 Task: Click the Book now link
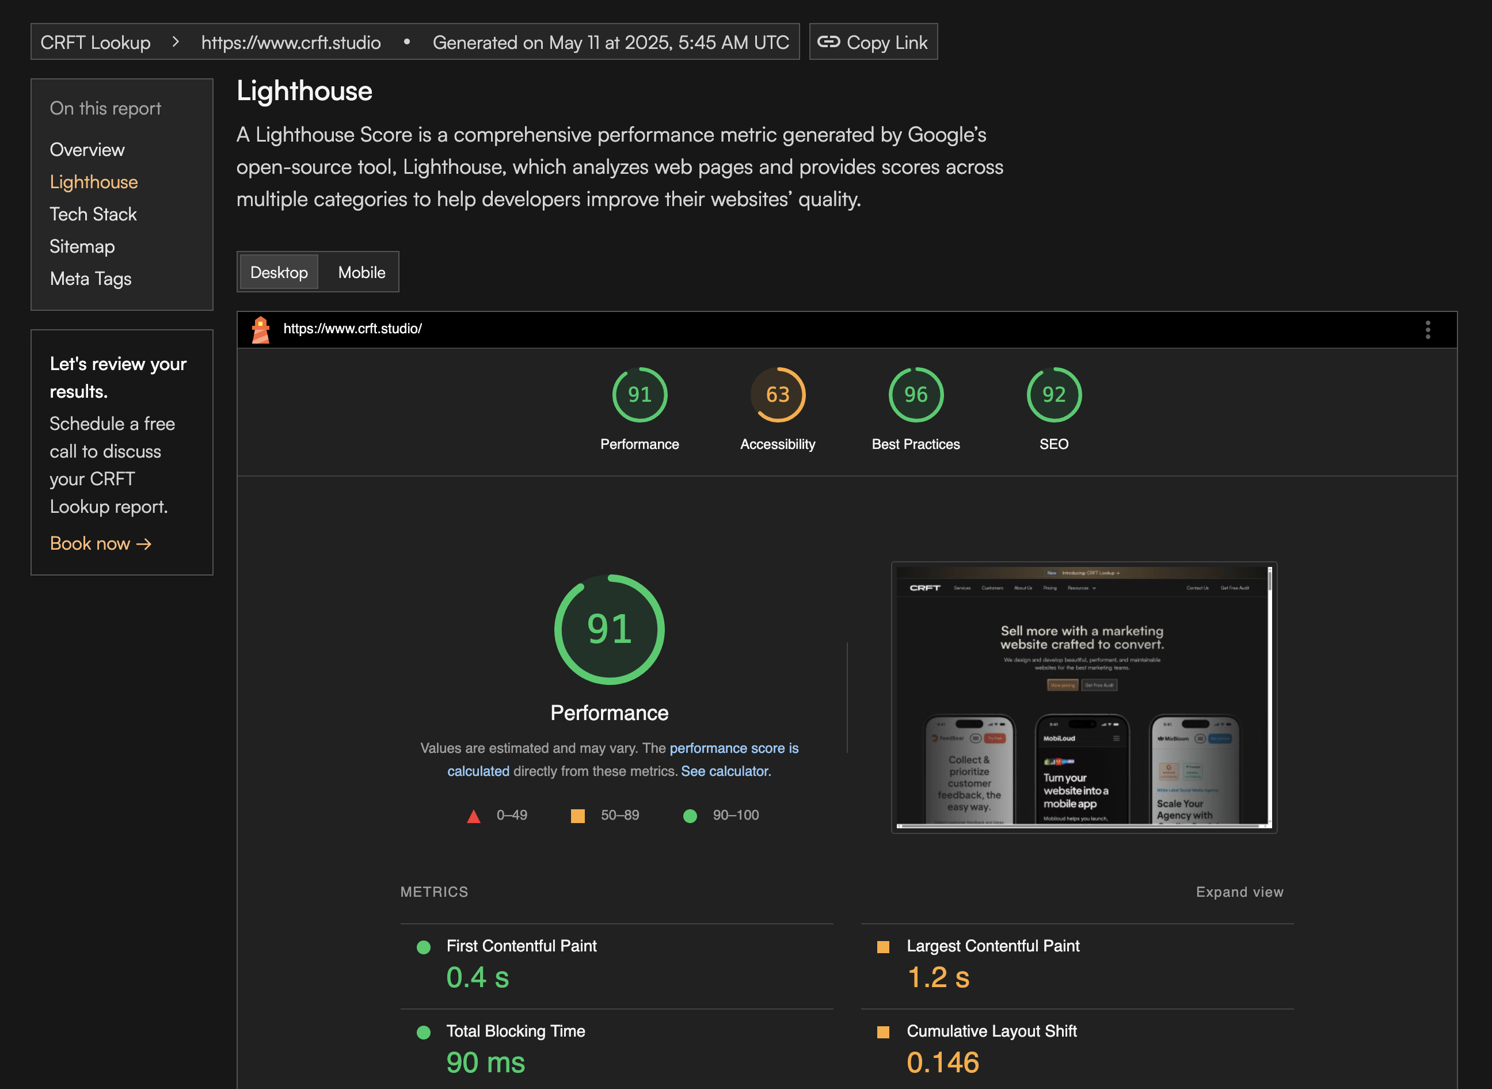100,544
